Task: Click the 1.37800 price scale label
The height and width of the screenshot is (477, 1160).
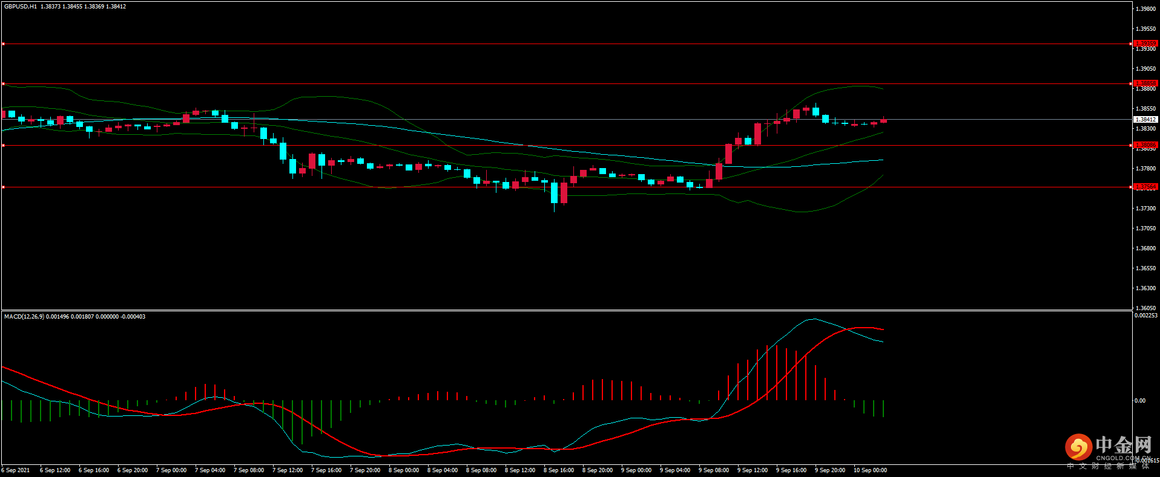Action: (1146, 169)
